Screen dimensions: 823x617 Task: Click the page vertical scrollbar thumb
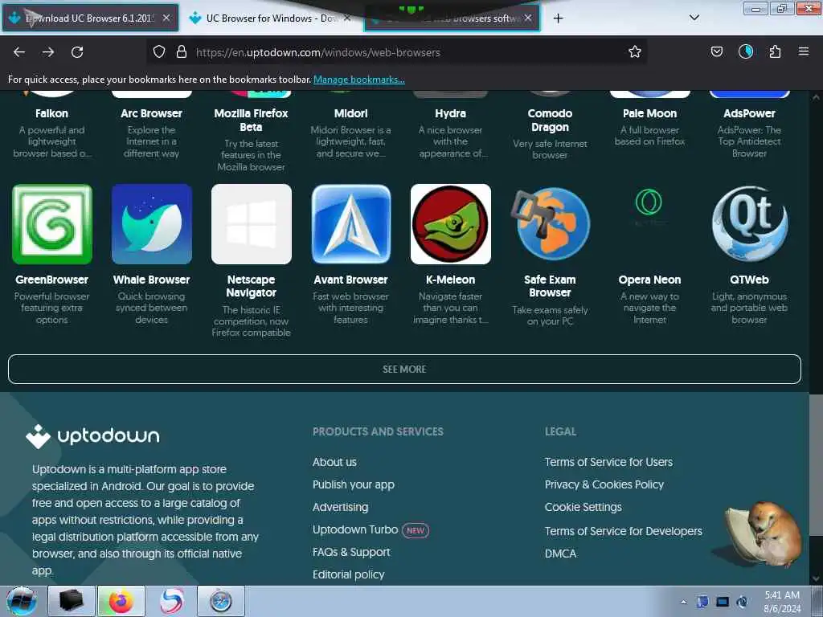816,465
